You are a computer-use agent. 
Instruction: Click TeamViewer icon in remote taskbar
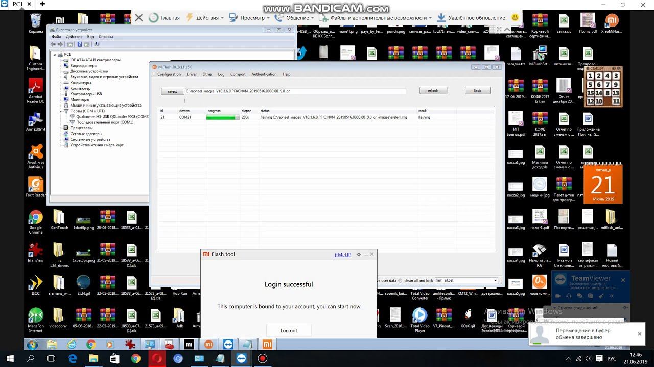pos(228,345)
